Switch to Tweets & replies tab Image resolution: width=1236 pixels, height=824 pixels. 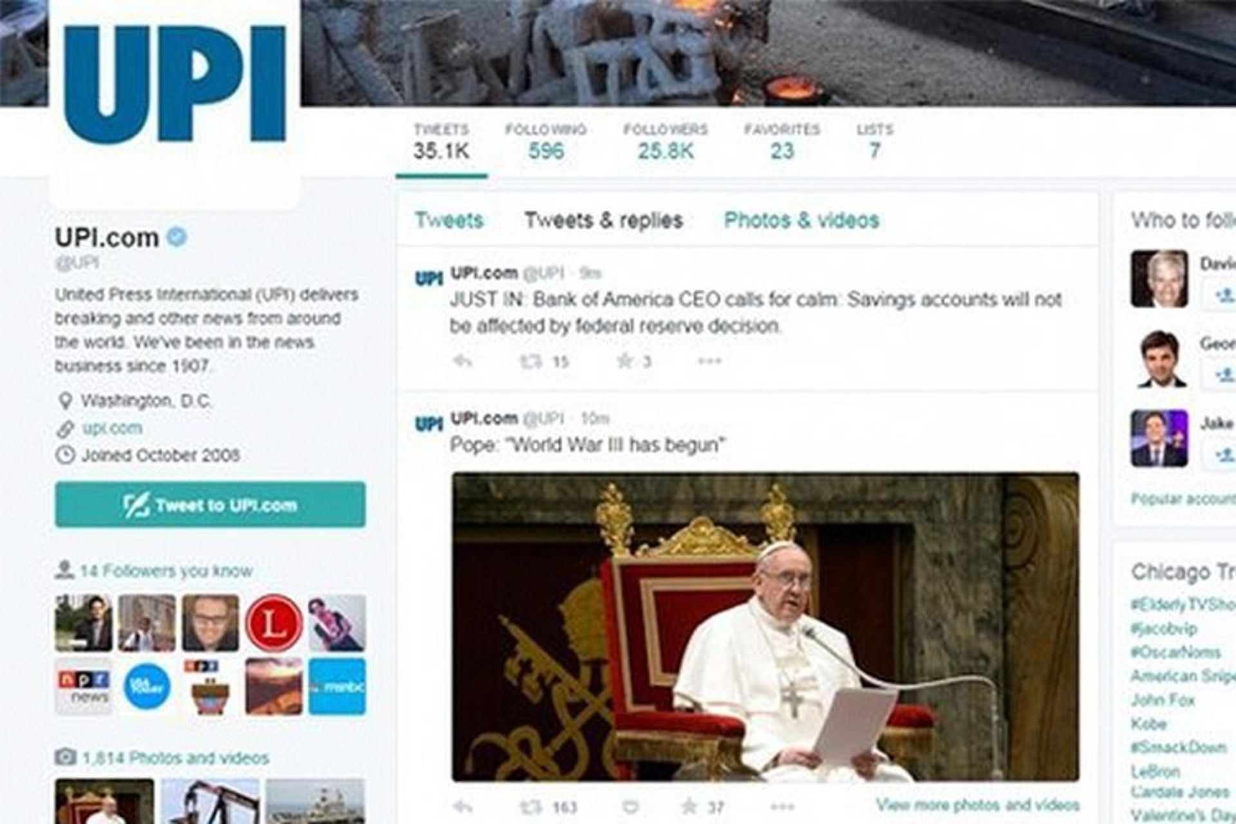tap(603, 221)
